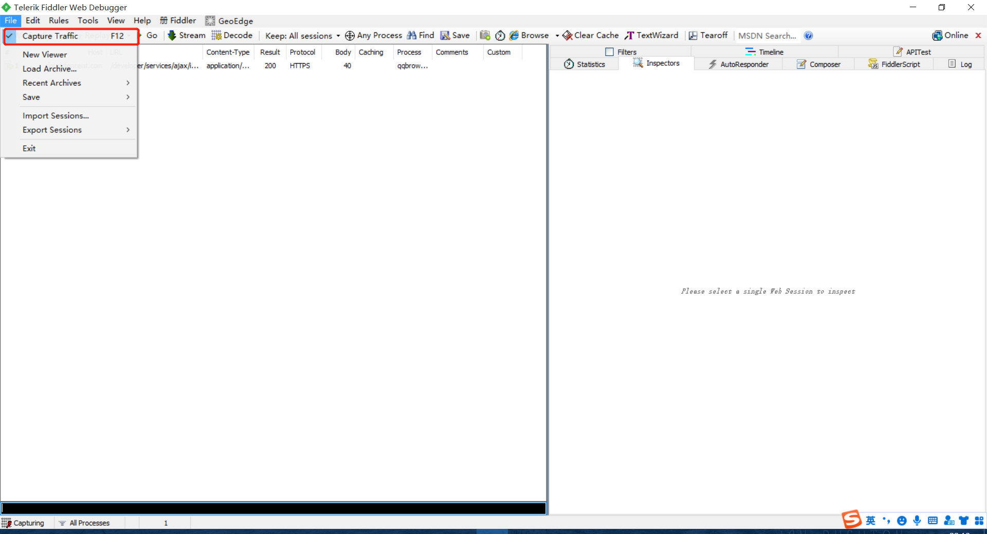Expand Keep: All sessions dropdown
The width and height of the screenshot is (987, 534).
point(302,35)
